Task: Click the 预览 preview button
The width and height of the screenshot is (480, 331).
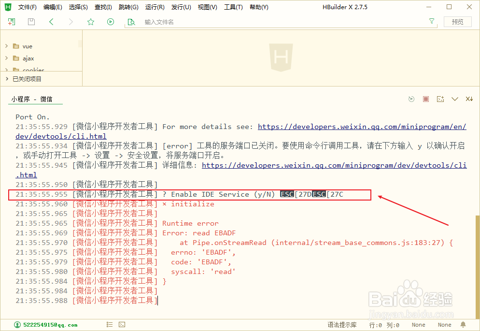Action: point(458,22)
